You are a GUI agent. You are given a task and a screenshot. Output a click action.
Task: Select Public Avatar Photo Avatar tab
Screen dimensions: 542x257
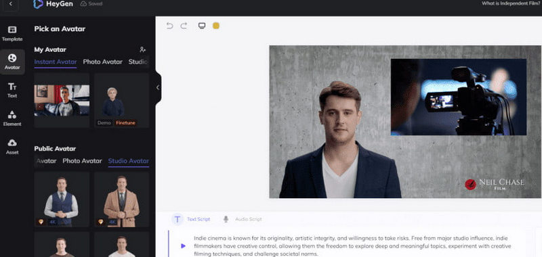(x=82, y=161)
